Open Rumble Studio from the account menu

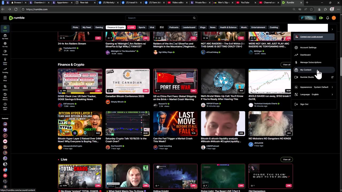click(x=314, y=77)
